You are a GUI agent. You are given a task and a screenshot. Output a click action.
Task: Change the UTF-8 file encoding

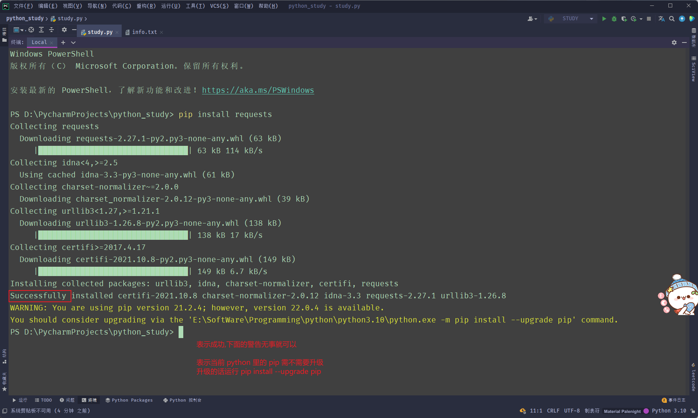click(572, 411)
